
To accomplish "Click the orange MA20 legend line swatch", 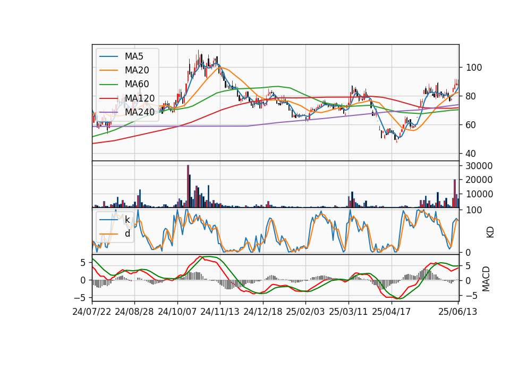I will [108, 70].
